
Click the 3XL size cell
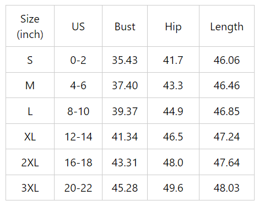(30, 188)
